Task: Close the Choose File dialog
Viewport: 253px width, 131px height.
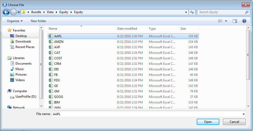Action: (x=246, y=5)
